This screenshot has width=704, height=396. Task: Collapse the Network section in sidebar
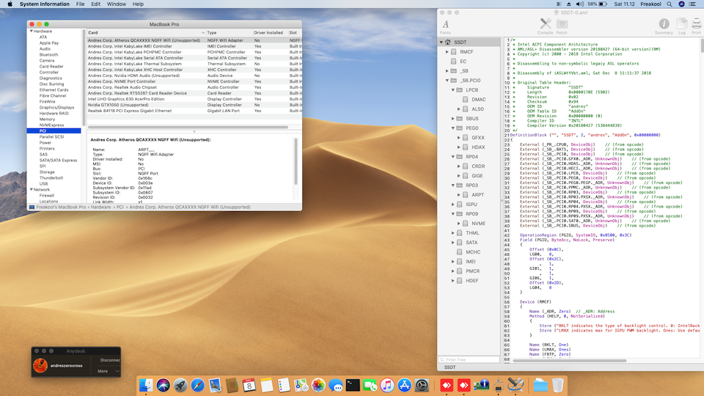(31, 189)
